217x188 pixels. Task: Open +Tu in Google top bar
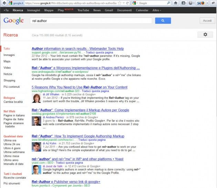pyautogui.click(x=6, y=10)
